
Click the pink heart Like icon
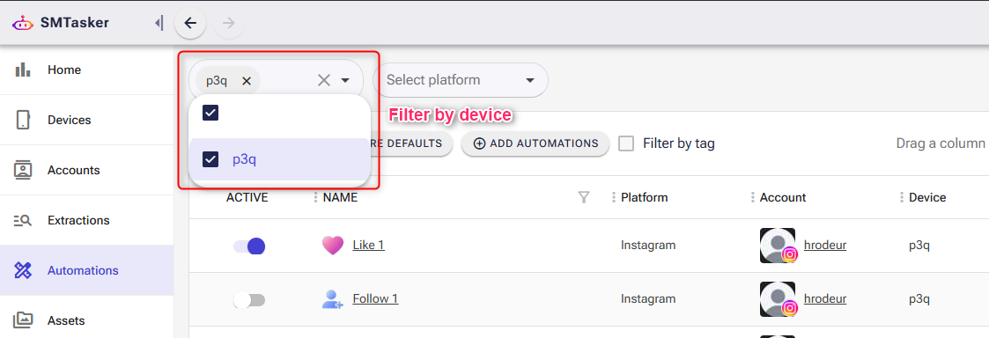(x=332, y=246)
